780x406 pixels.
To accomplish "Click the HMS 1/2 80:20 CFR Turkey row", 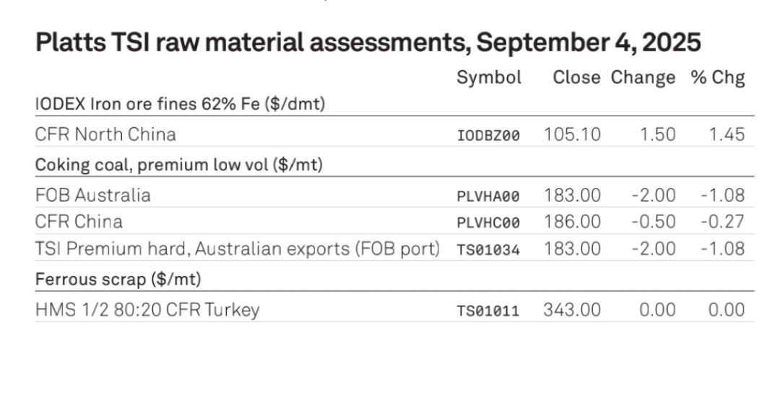I will pos(394,309).
